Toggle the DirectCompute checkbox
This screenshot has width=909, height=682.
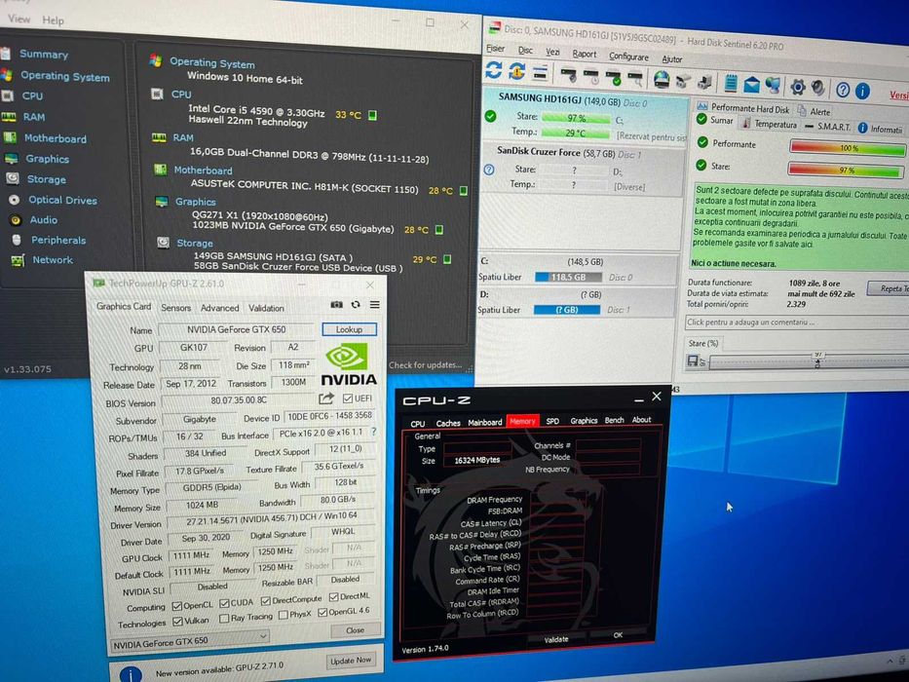(x=266, y=600)
